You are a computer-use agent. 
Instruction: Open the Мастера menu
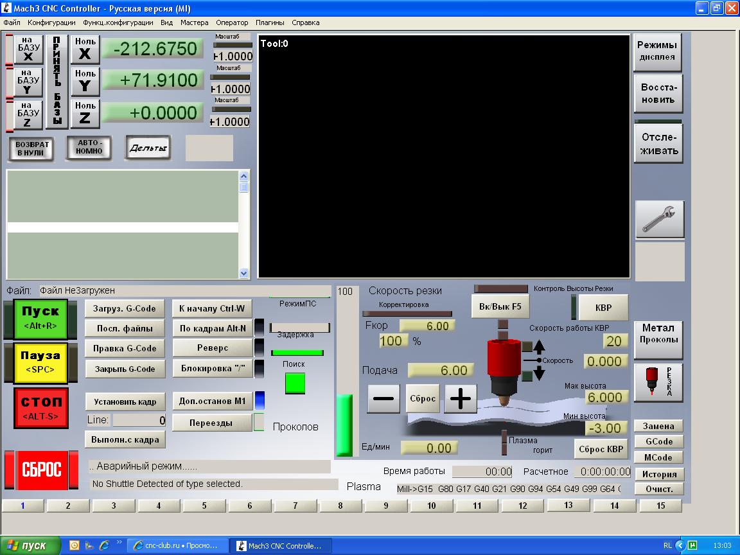(x=195, y=22)
